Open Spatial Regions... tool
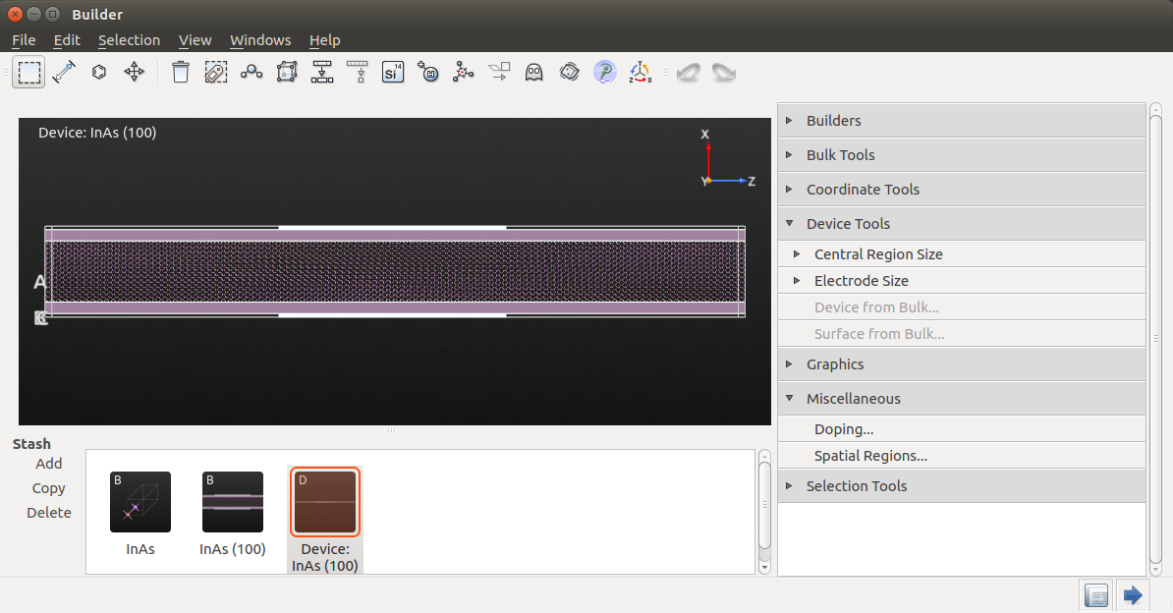1173x613 pixels. pyautogui.click(x=962, y=456)
